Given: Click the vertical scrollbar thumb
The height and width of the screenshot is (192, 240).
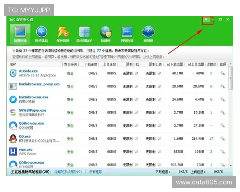Looking at the screenshot, I should [x=231, y=78].
